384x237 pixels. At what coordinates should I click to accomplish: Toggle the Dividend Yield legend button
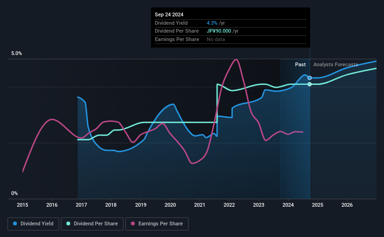(33, 224)
